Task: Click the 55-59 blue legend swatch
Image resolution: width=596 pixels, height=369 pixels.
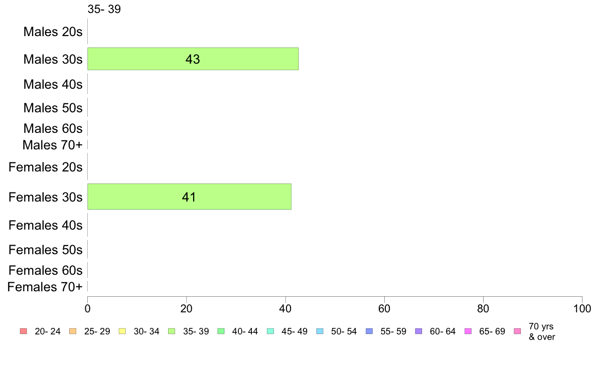Action: pyautogui.click(x=369, y=331)
